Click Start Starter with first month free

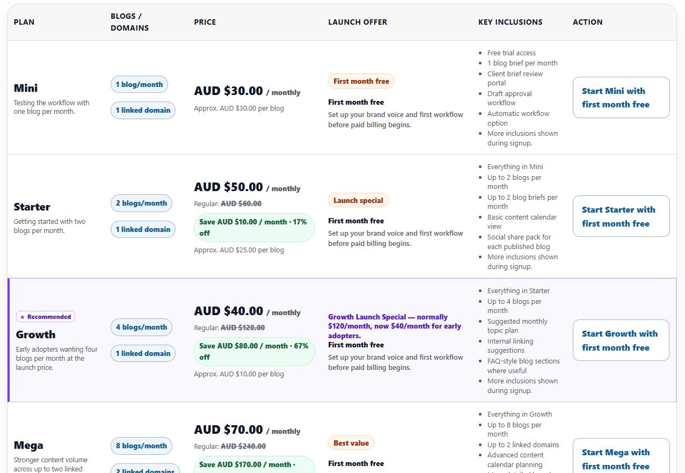click(x=621, y=216)
